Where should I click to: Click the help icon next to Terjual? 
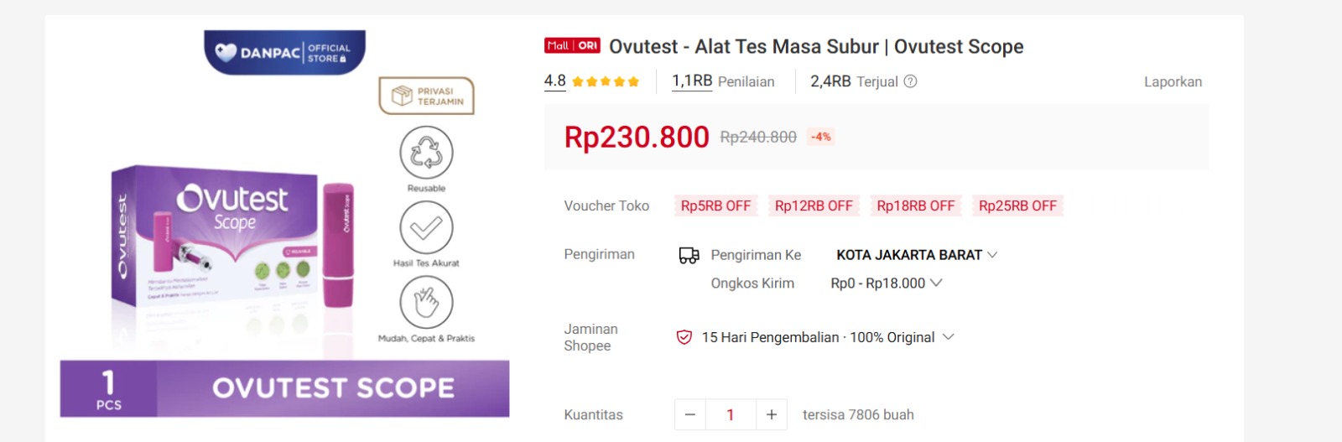click(x=910, y=81)
